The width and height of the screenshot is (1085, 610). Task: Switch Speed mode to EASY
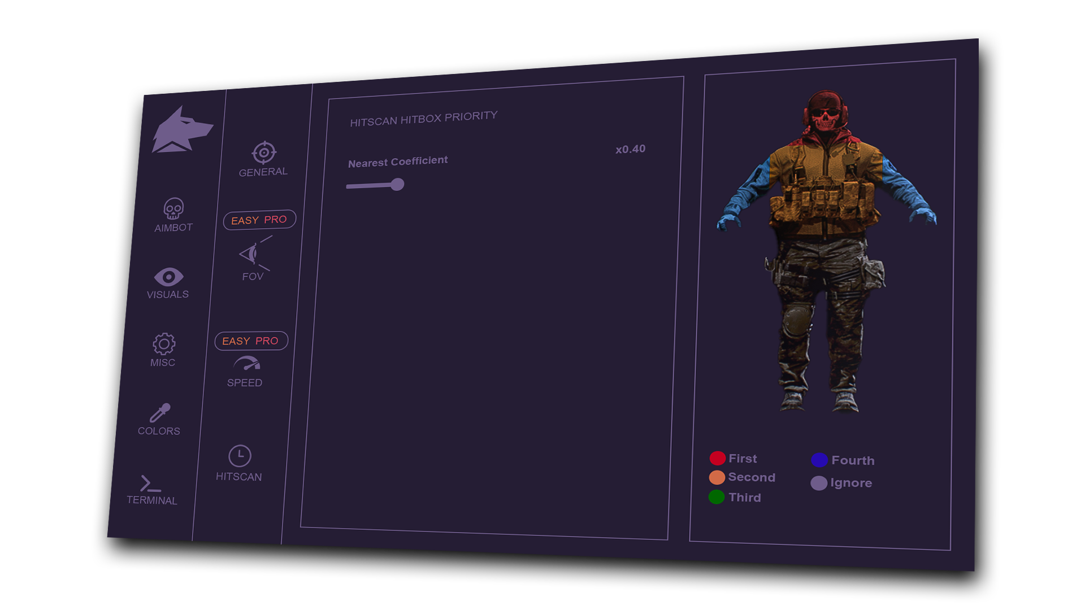pyautogui.click(x=236, y=341)
